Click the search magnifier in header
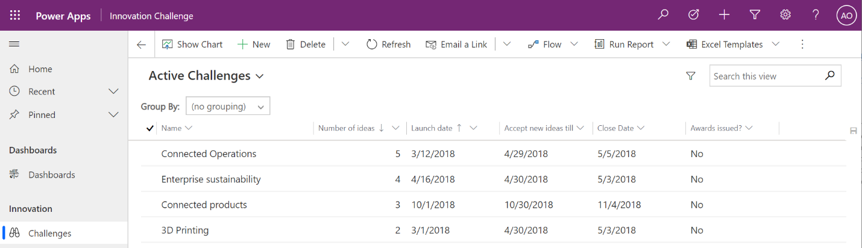Image resolution: width=862 pixels, height=248 pixels. [x=663, y=15]
